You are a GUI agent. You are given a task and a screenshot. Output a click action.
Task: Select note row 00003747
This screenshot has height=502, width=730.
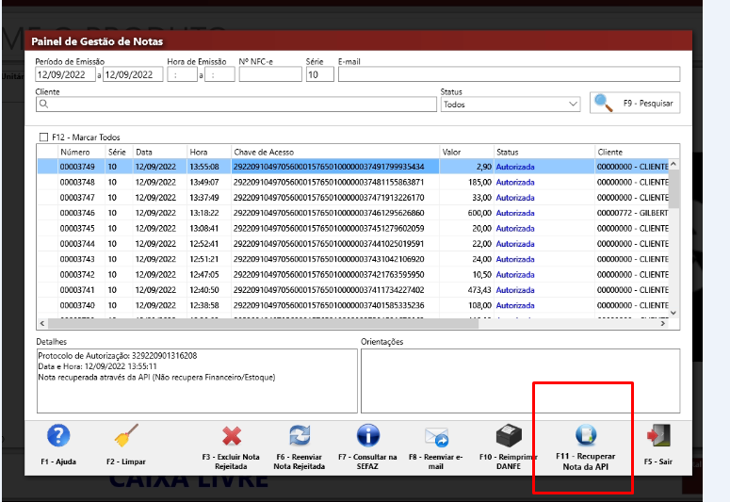click(353, 198)
